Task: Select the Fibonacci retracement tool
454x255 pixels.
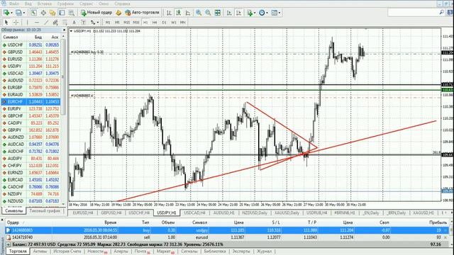Action: tap(65, 22)
